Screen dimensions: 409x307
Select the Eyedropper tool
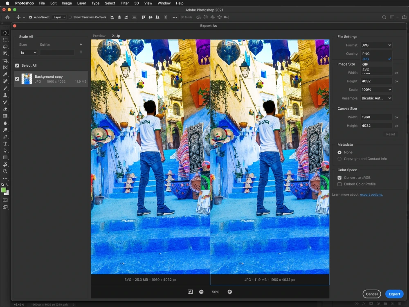(5, 74)
